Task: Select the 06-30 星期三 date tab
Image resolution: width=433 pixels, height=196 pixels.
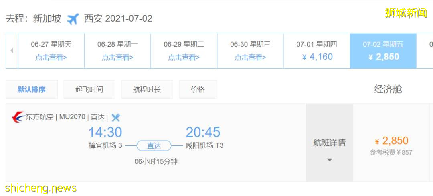Action: tap(251, 51)
